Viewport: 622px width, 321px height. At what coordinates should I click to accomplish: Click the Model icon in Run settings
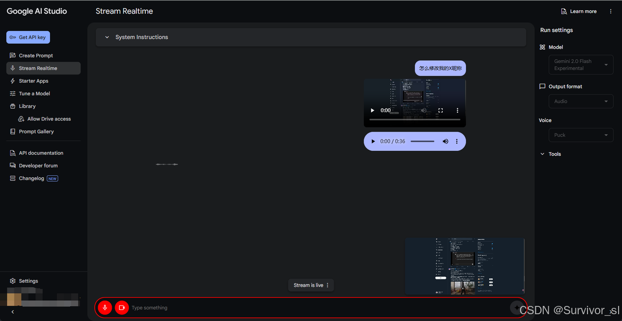pyautogui.click(x=542, y=47)
